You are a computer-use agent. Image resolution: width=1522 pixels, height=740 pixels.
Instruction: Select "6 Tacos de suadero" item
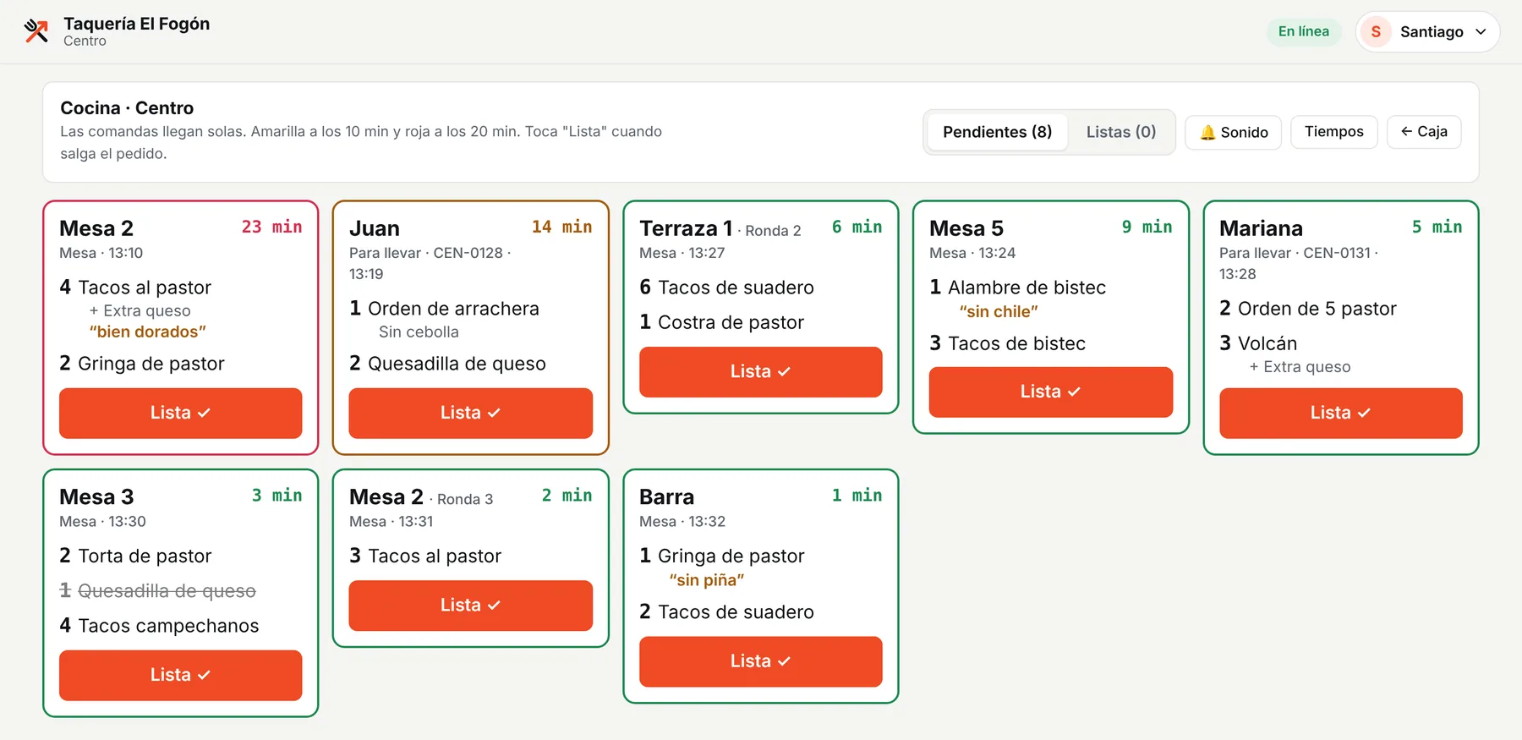point(726,288)
